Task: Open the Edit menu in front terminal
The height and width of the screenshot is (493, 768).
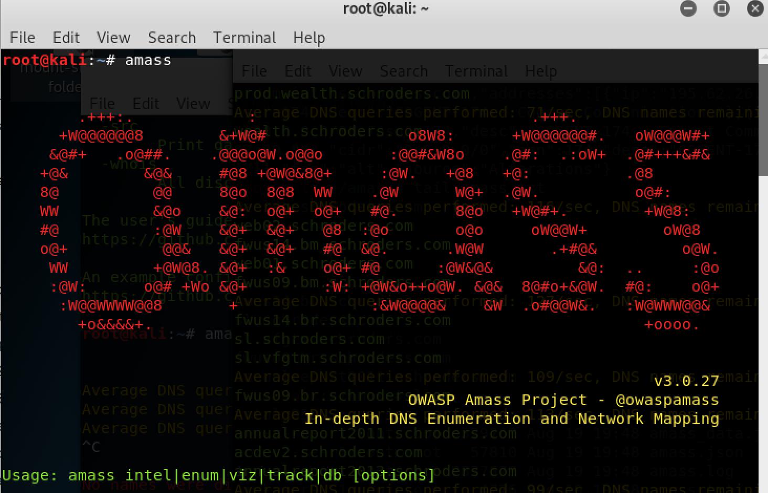Action: [x=66, y=38]
